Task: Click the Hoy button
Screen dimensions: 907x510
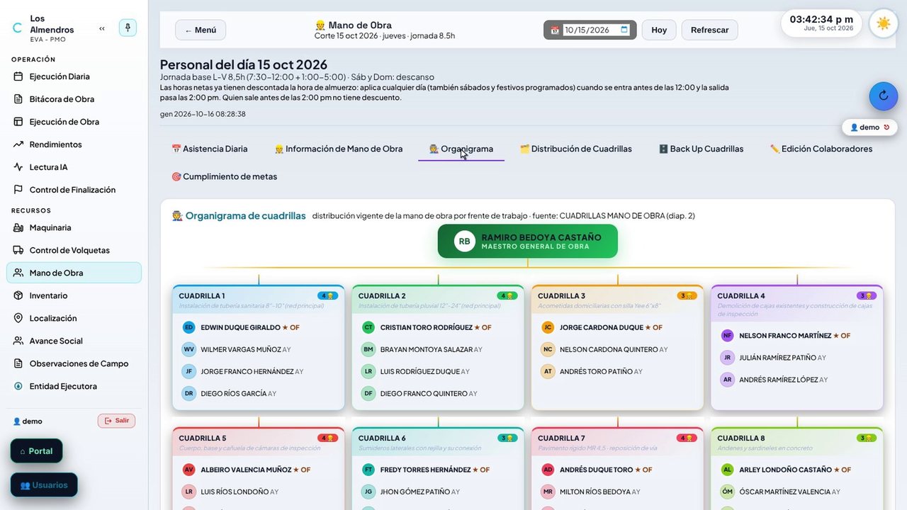Action: pyautogui.click(x=659, y=30)
